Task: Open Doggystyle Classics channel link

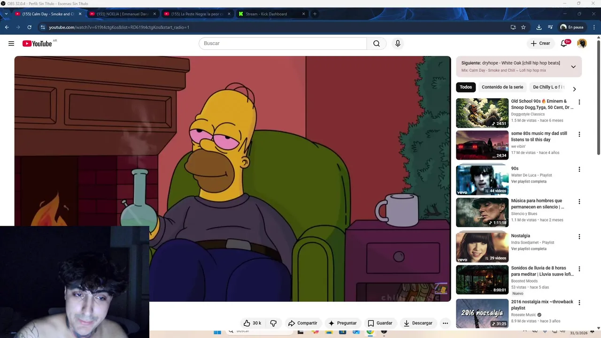Action: coord(528,114)
